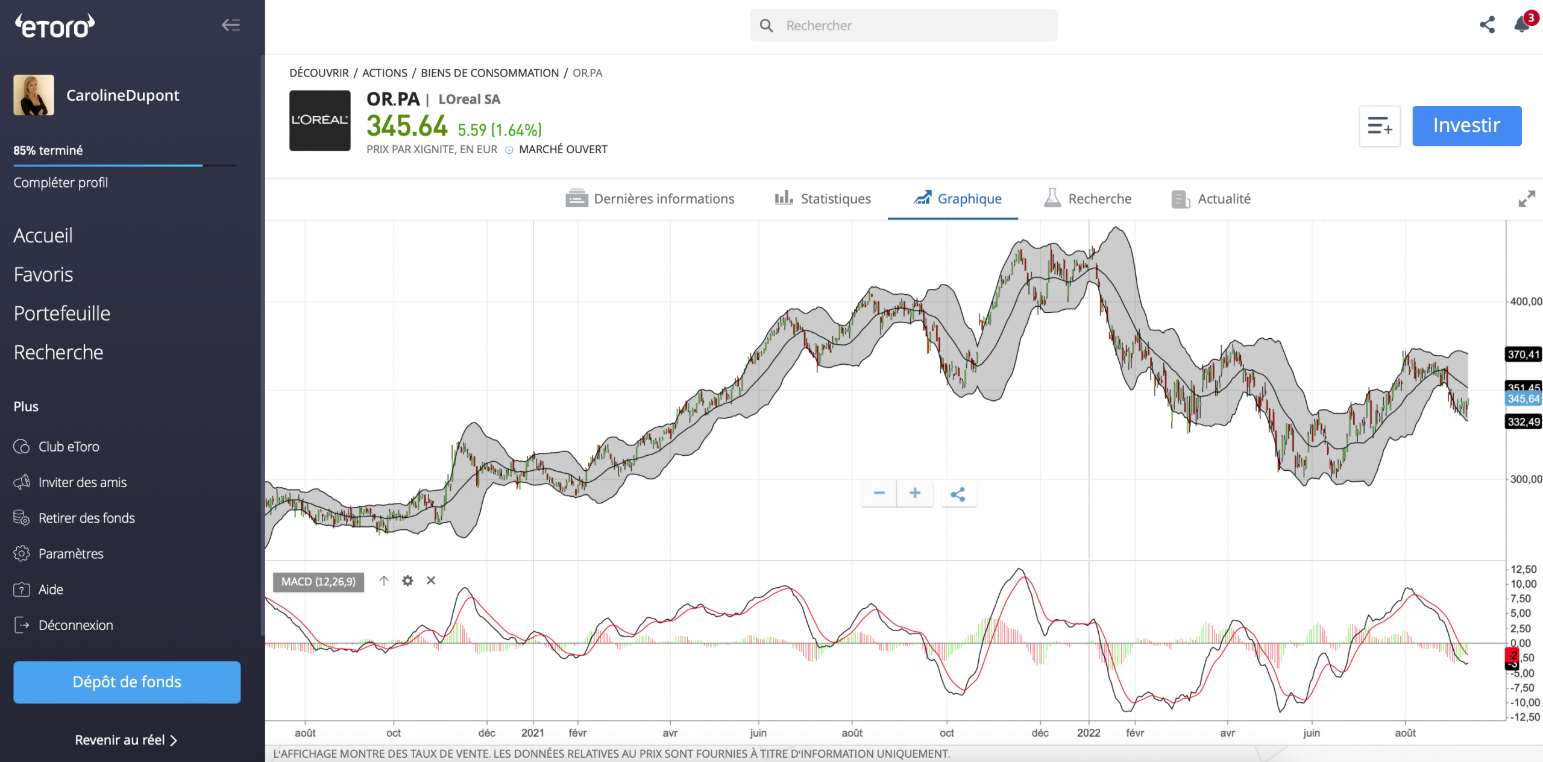Click the 332,49 price axis label

(1523, 422)
